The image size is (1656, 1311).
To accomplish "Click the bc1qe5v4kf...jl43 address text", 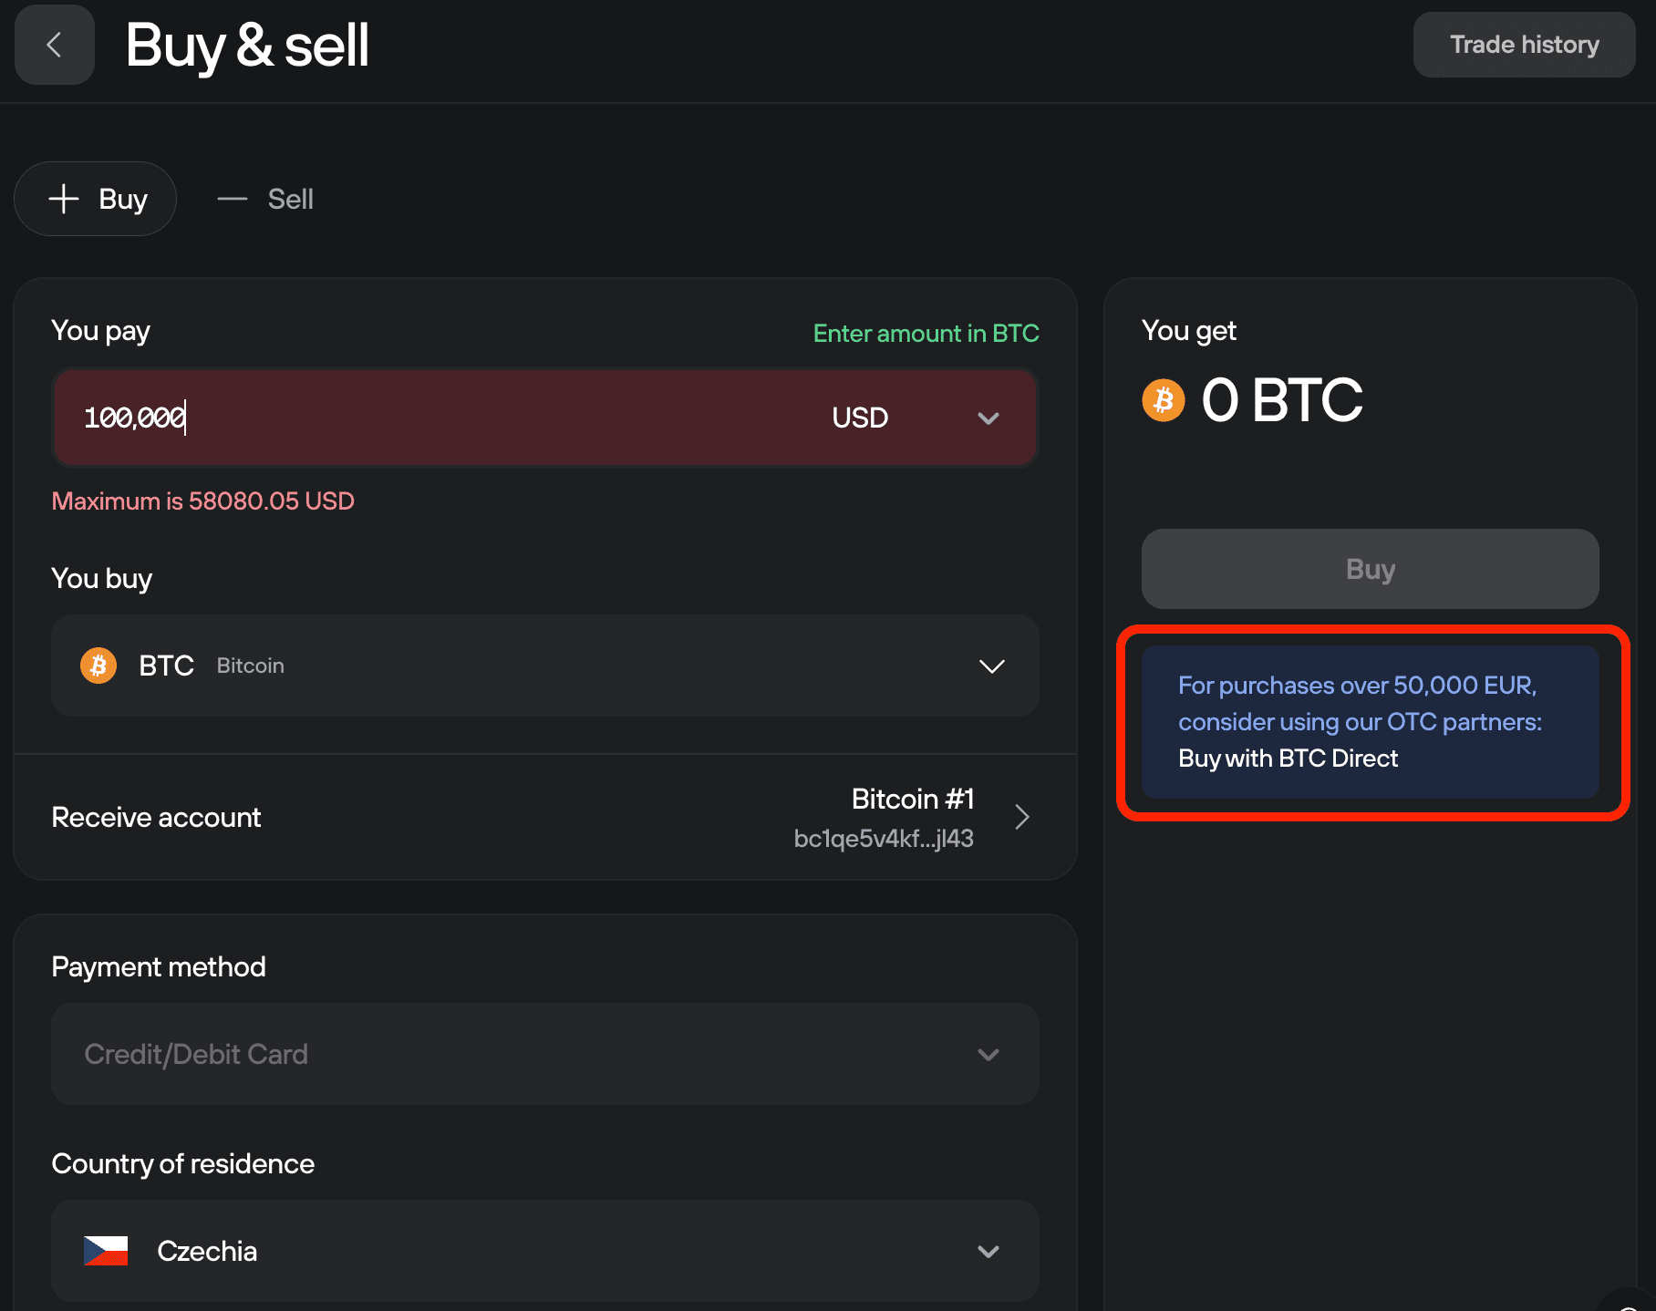I will (883, 839).
